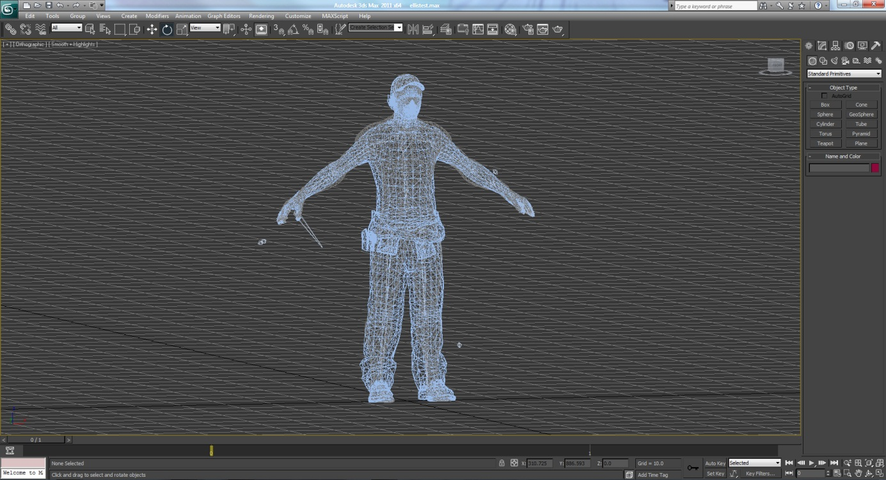Click the red object color swatch

(874, 168)
